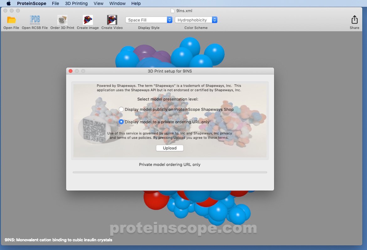Open sharing options via the Share icon
The width and height of the screenshot is (367, 250).
coord(354,19)
